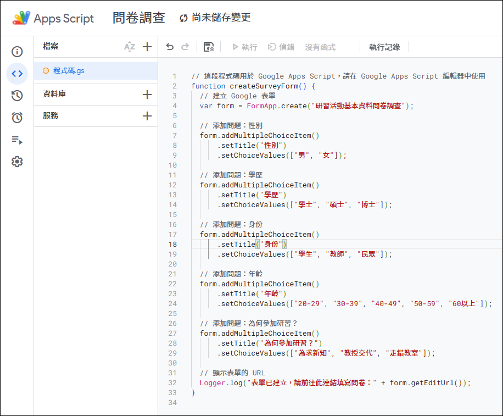Image resolution: width=503 pixels, height=416 pixels.
Task: Click the project title 問卷調查
Action: click(138, 18)
